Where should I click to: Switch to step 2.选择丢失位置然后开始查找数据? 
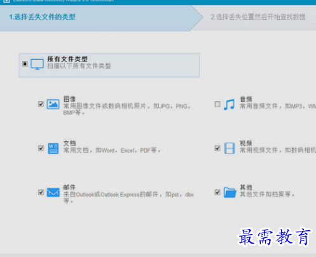tap(258, 17)
